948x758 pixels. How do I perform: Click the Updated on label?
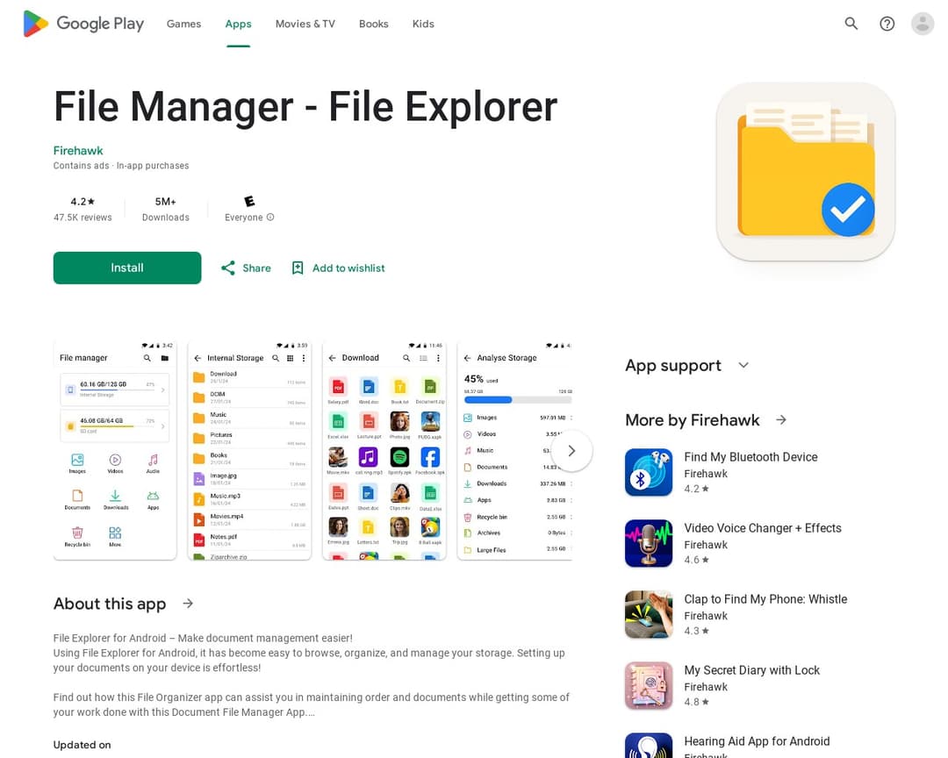click(x=83, y=745)
